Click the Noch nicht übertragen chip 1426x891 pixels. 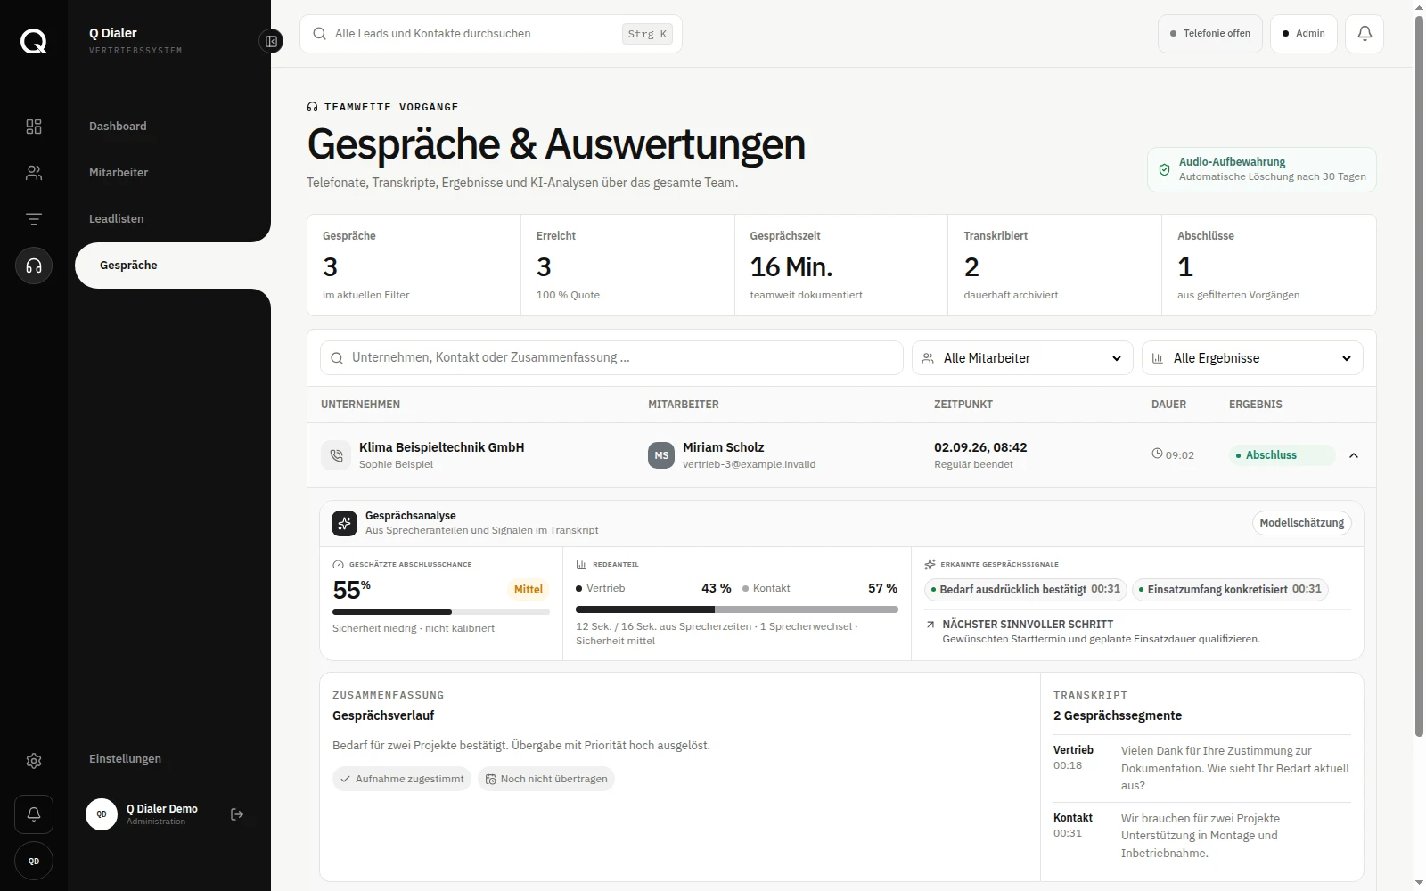click(546, 779)
